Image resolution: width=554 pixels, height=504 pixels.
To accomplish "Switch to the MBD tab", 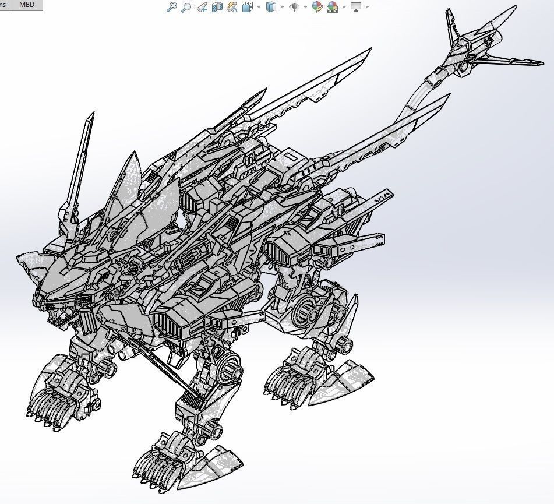I will 27,5.
